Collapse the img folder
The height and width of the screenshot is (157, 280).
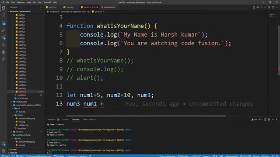pos(19,139)
